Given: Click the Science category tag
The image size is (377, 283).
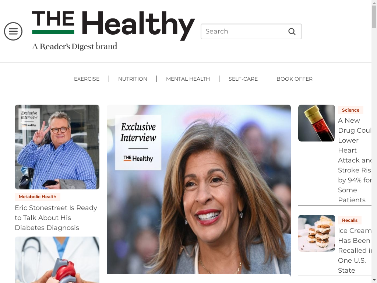Looking at the screenshot, I should pyautogui.click(x=350, y=110).
